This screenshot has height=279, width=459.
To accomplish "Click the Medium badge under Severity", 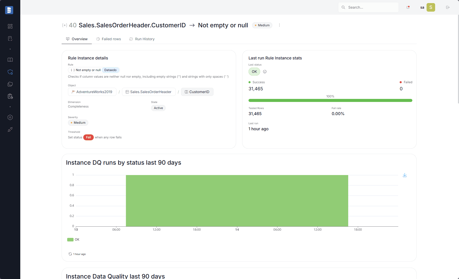I will 78,123.
